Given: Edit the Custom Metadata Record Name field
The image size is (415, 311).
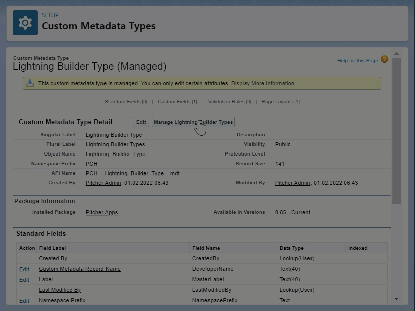Looking at the screenshot, I should [24, 269].
